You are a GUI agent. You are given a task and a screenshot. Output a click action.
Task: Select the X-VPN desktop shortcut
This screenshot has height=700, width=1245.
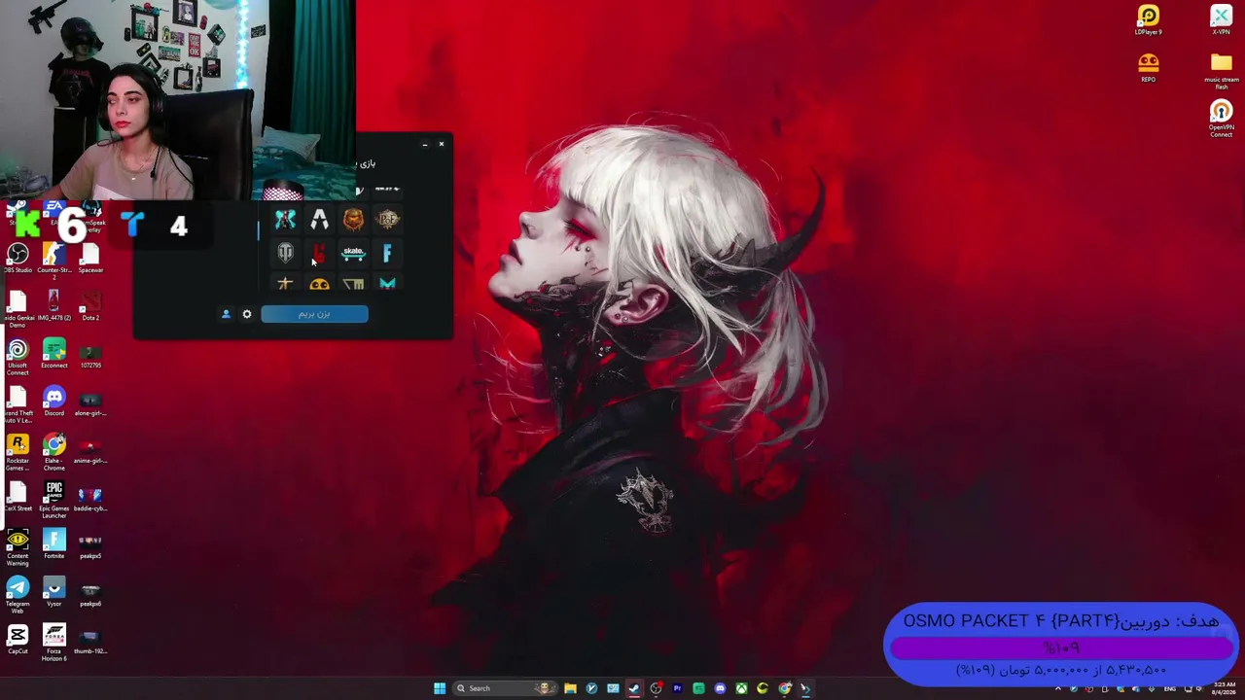(x=1222, y=20)
